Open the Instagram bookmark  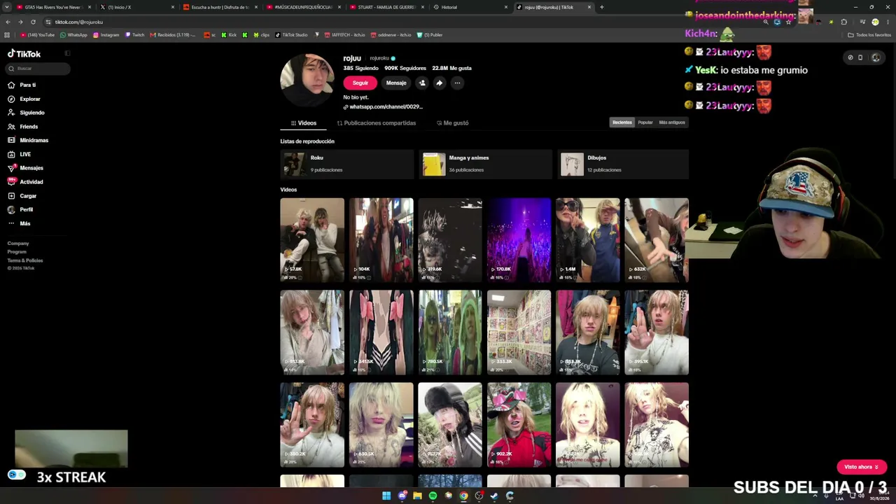tap(106, 35)
